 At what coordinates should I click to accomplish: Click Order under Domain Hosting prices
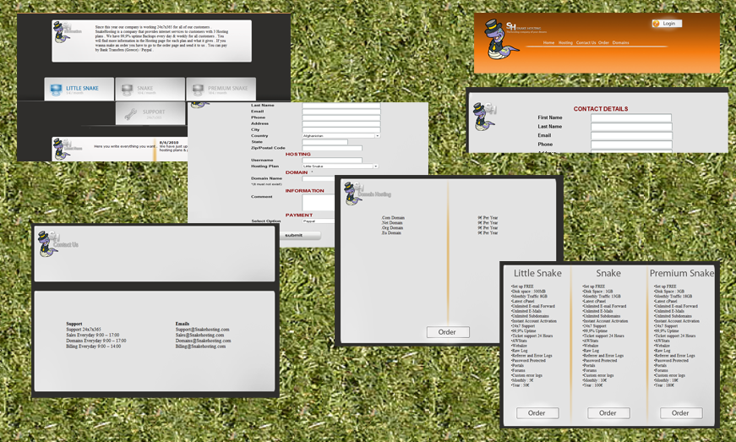(x=447, y=332)
